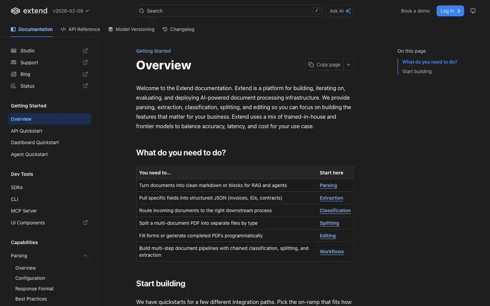Viewport: 490px width, 306px height.
Task: Click the copy icon on Copy page
Action: 311,64
